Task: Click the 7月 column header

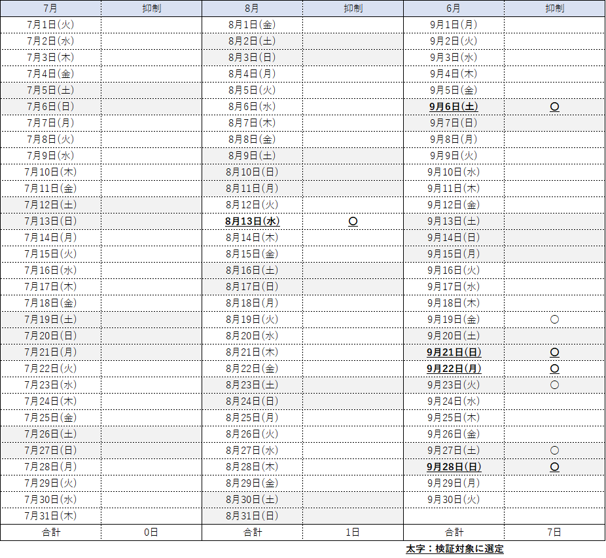Action: [50, 9]
